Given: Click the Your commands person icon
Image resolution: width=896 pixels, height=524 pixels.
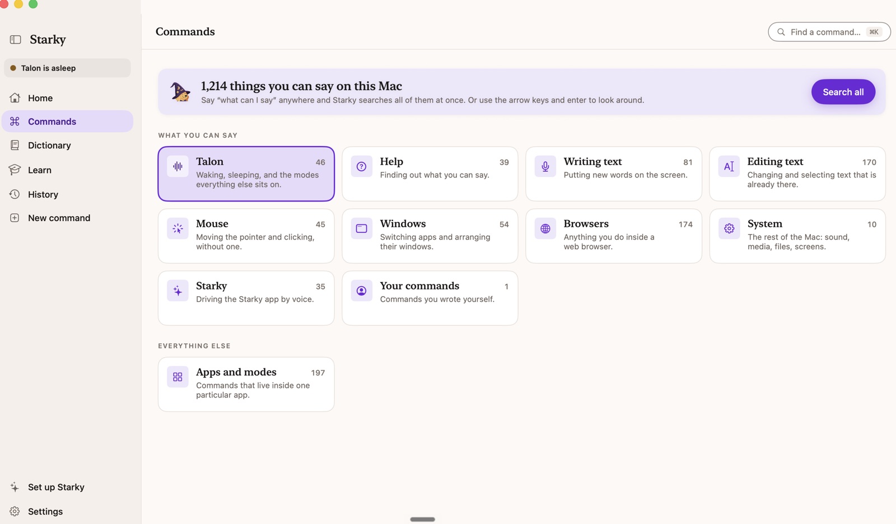Looking at the screenshot, I should pyautogui.click(x=362, y=291).
